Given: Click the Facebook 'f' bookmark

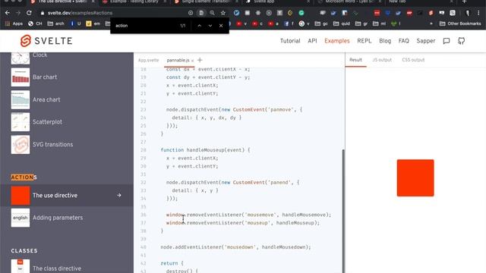Looking at the screenshot, I should pyautogui.click(x=289, y=24).
